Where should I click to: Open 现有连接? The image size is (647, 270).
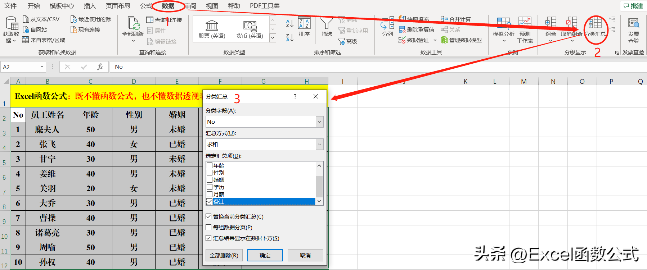pyautogui.click(x=85, y=29)
